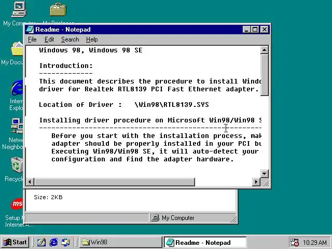Click the Win98 folder window resize grip

coord(233,219)
